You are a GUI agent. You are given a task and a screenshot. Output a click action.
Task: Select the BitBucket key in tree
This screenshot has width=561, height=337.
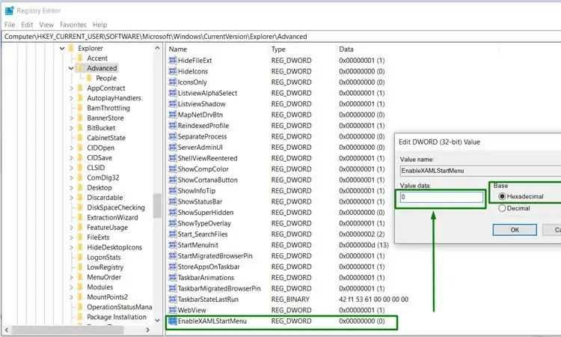pyautogui.click(x=101, y=128)
